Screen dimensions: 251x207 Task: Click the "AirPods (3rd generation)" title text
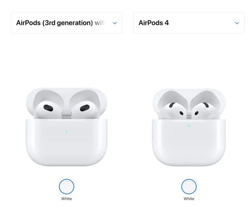coord(55,23)
